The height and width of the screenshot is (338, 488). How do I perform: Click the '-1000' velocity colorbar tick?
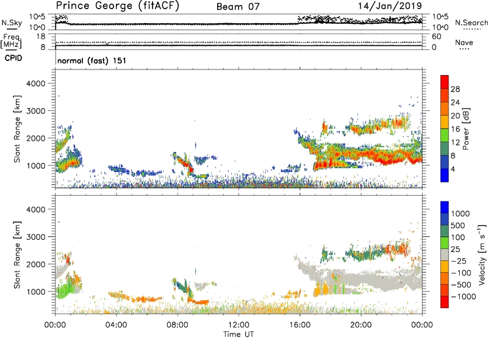pos(464,297)
